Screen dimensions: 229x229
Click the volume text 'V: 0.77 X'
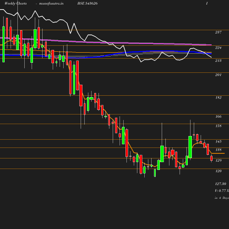point(222,191)
